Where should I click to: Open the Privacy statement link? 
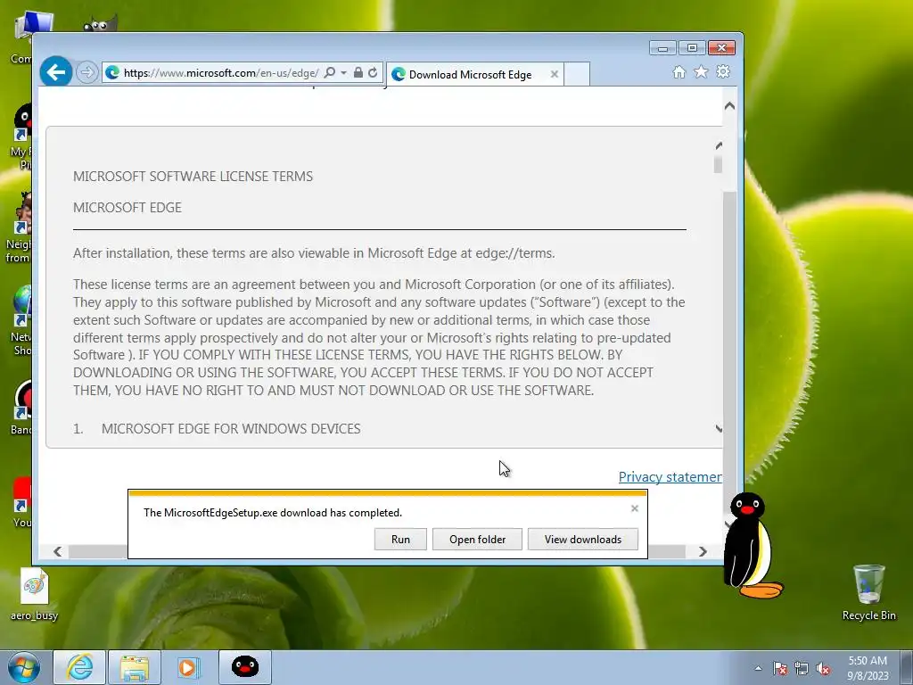pos(670,477)
